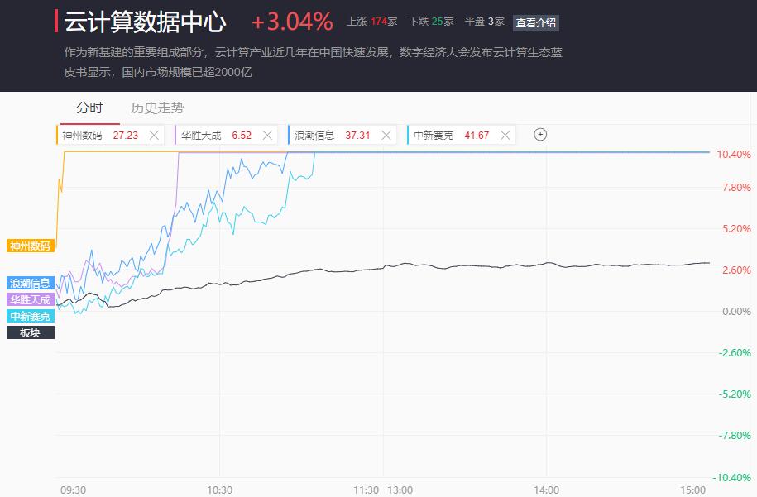Toggle the 浪潮信息 blue legend label
Screen dimensions: 757x497
[30, 283]
